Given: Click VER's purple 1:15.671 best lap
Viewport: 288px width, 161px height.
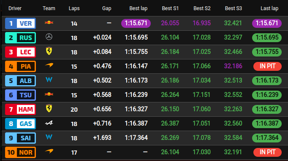Looking at the screenshot, I should pos(136,23).
